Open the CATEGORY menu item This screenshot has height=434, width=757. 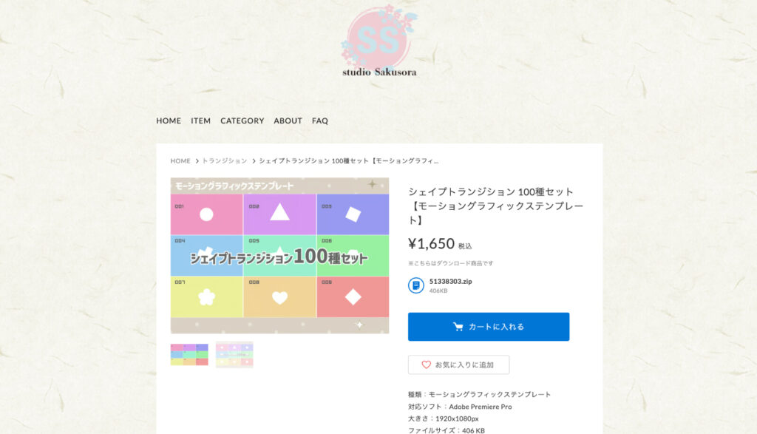click(242, 121)
